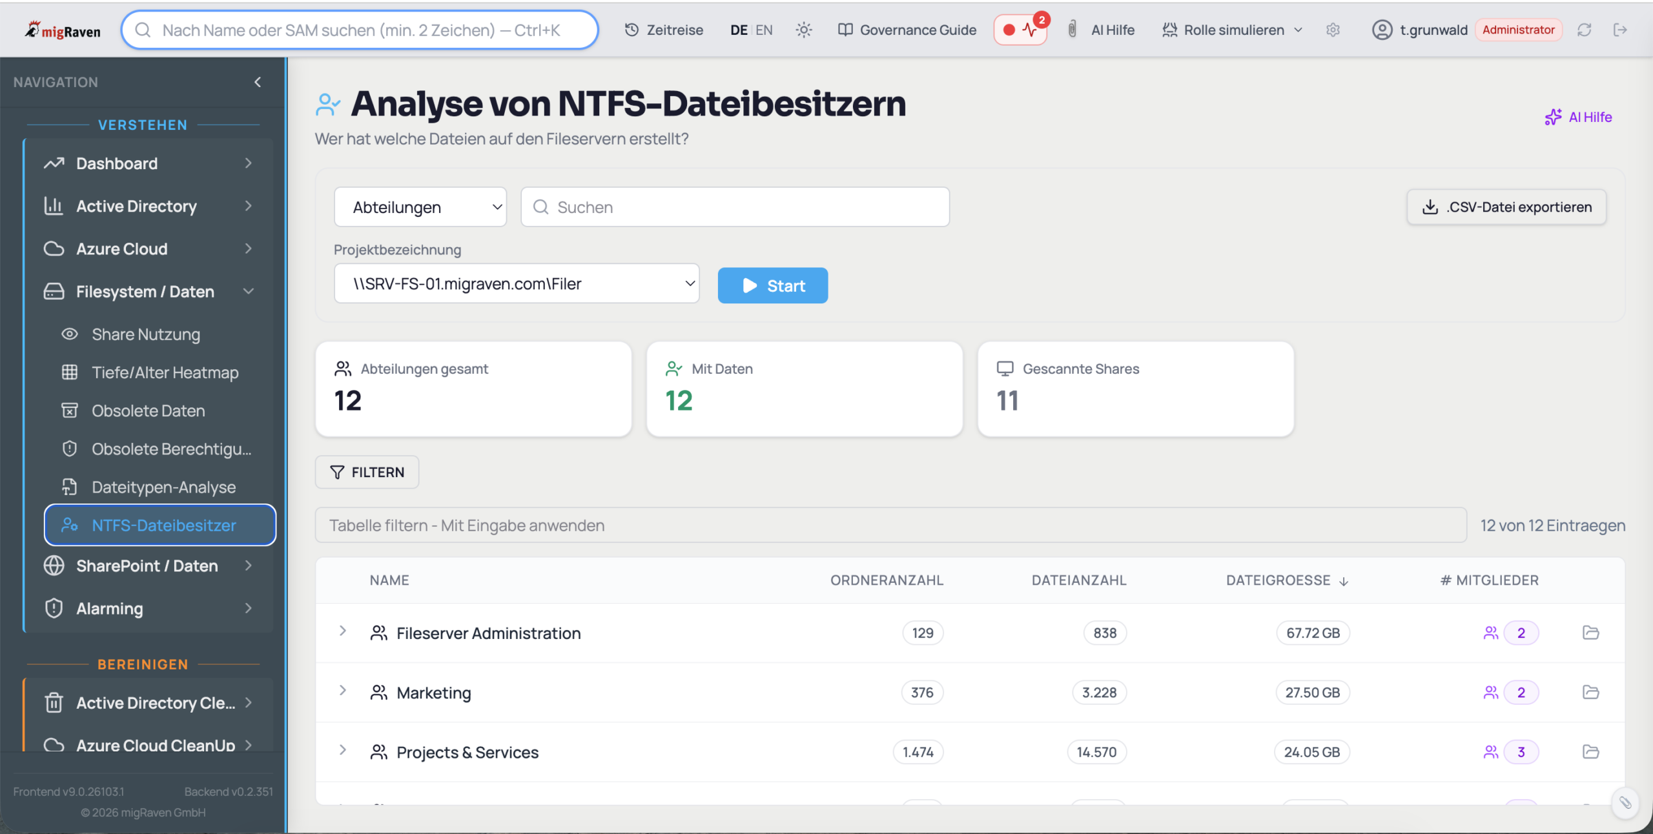
Task: Open the alert activity indicator with badge 2
Action: coord(1021,30)
